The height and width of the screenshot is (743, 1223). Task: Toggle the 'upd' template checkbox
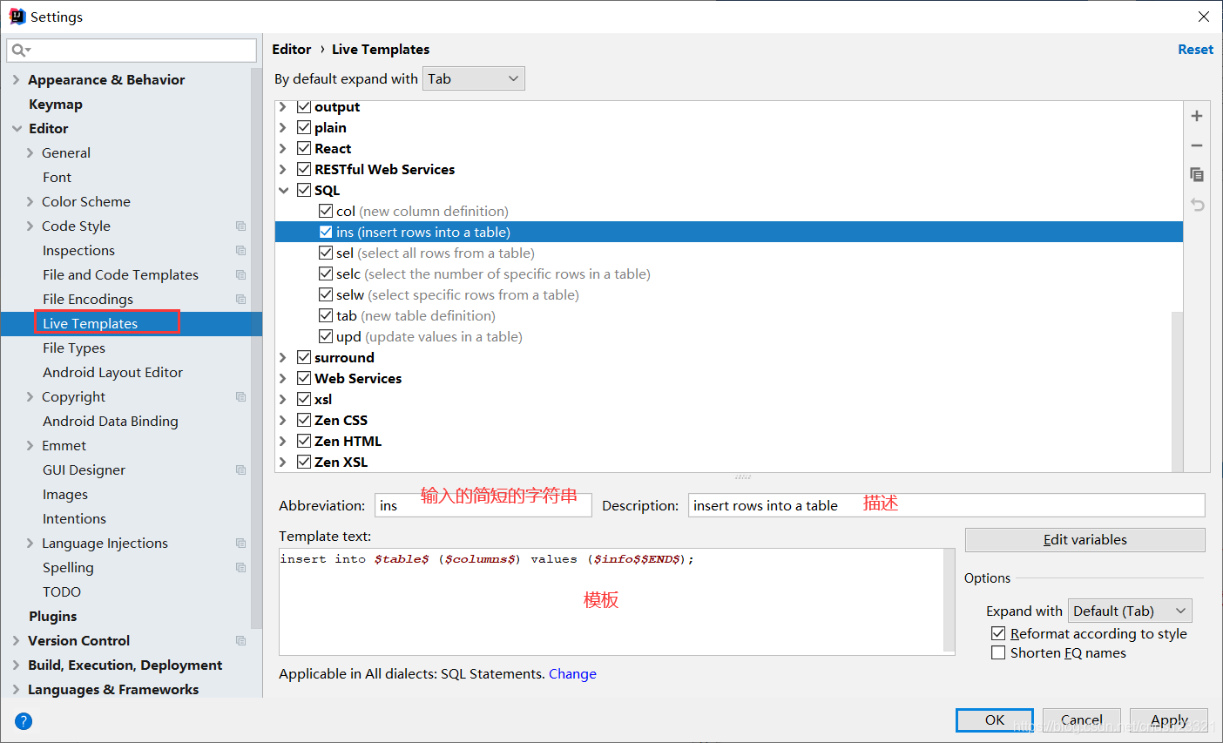(326, 336)
